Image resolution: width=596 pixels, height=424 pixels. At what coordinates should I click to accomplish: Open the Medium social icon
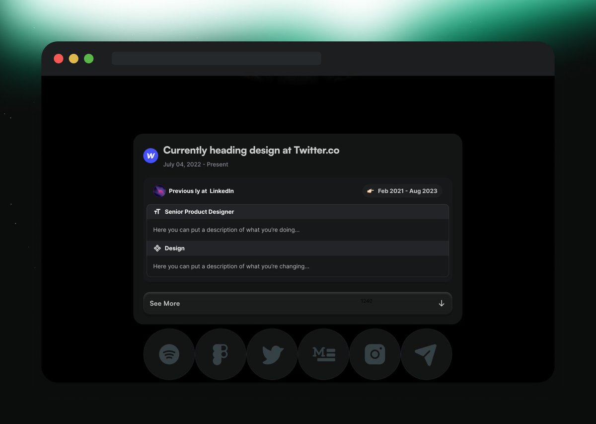tap(324, 354)
